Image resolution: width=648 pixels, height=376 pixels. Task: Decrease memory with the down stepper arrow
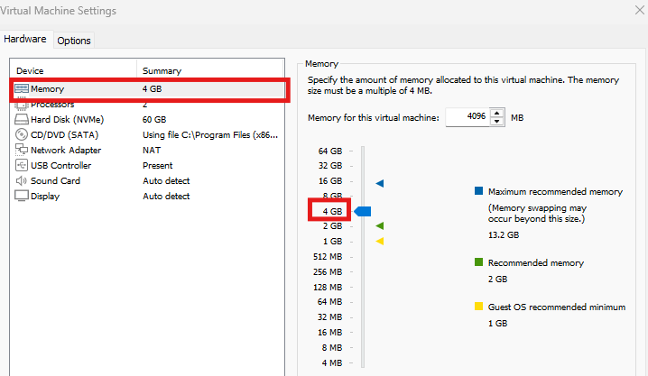(496, 122)
